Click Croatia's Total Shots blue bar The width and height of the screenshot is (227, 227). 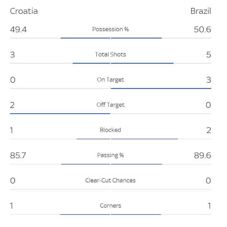coord(91,63)
